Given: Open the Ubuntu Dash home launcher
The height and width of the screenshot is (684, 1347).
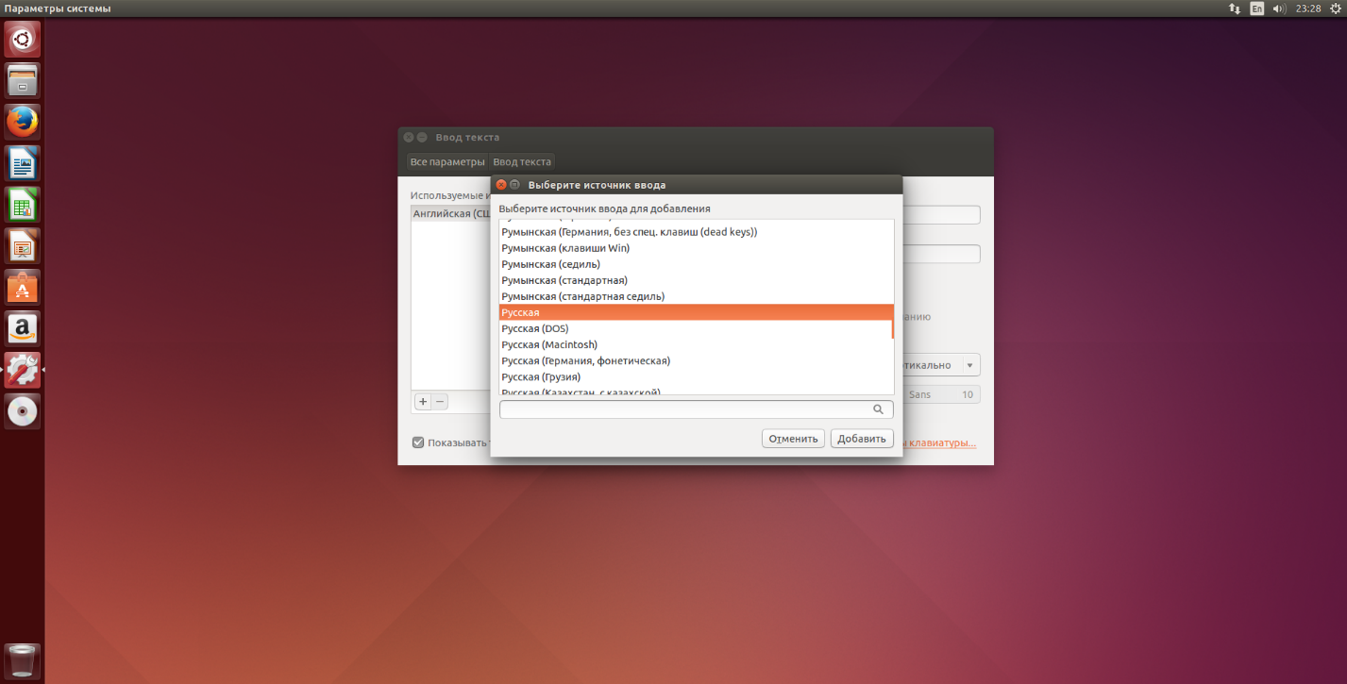Looking at the screenshot, I should point(23,40).
